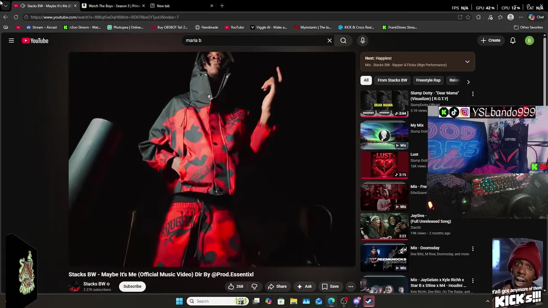Open more actions menu under video
Viewport: 548px width, 308px height.
point(351,287)
